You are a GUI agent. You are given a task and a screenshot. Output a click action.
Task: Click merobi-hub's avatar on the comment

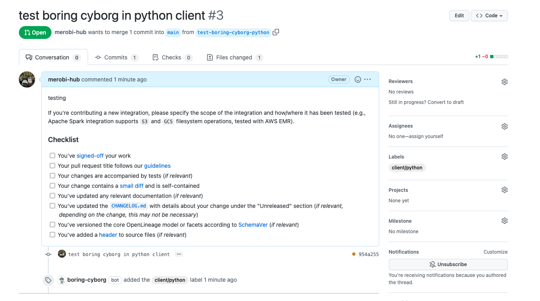tap(27, 79)
